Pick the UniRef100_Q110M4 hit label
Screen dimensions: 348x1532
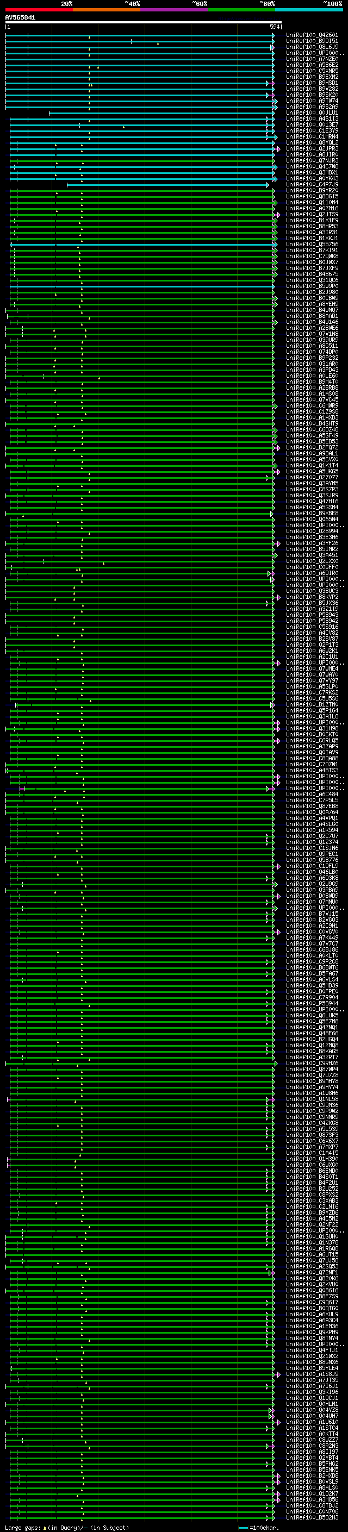pos(312,203)
